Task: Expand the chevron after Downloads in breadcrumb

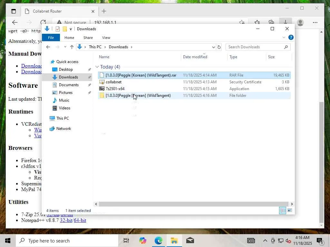Action: point(131,47)
